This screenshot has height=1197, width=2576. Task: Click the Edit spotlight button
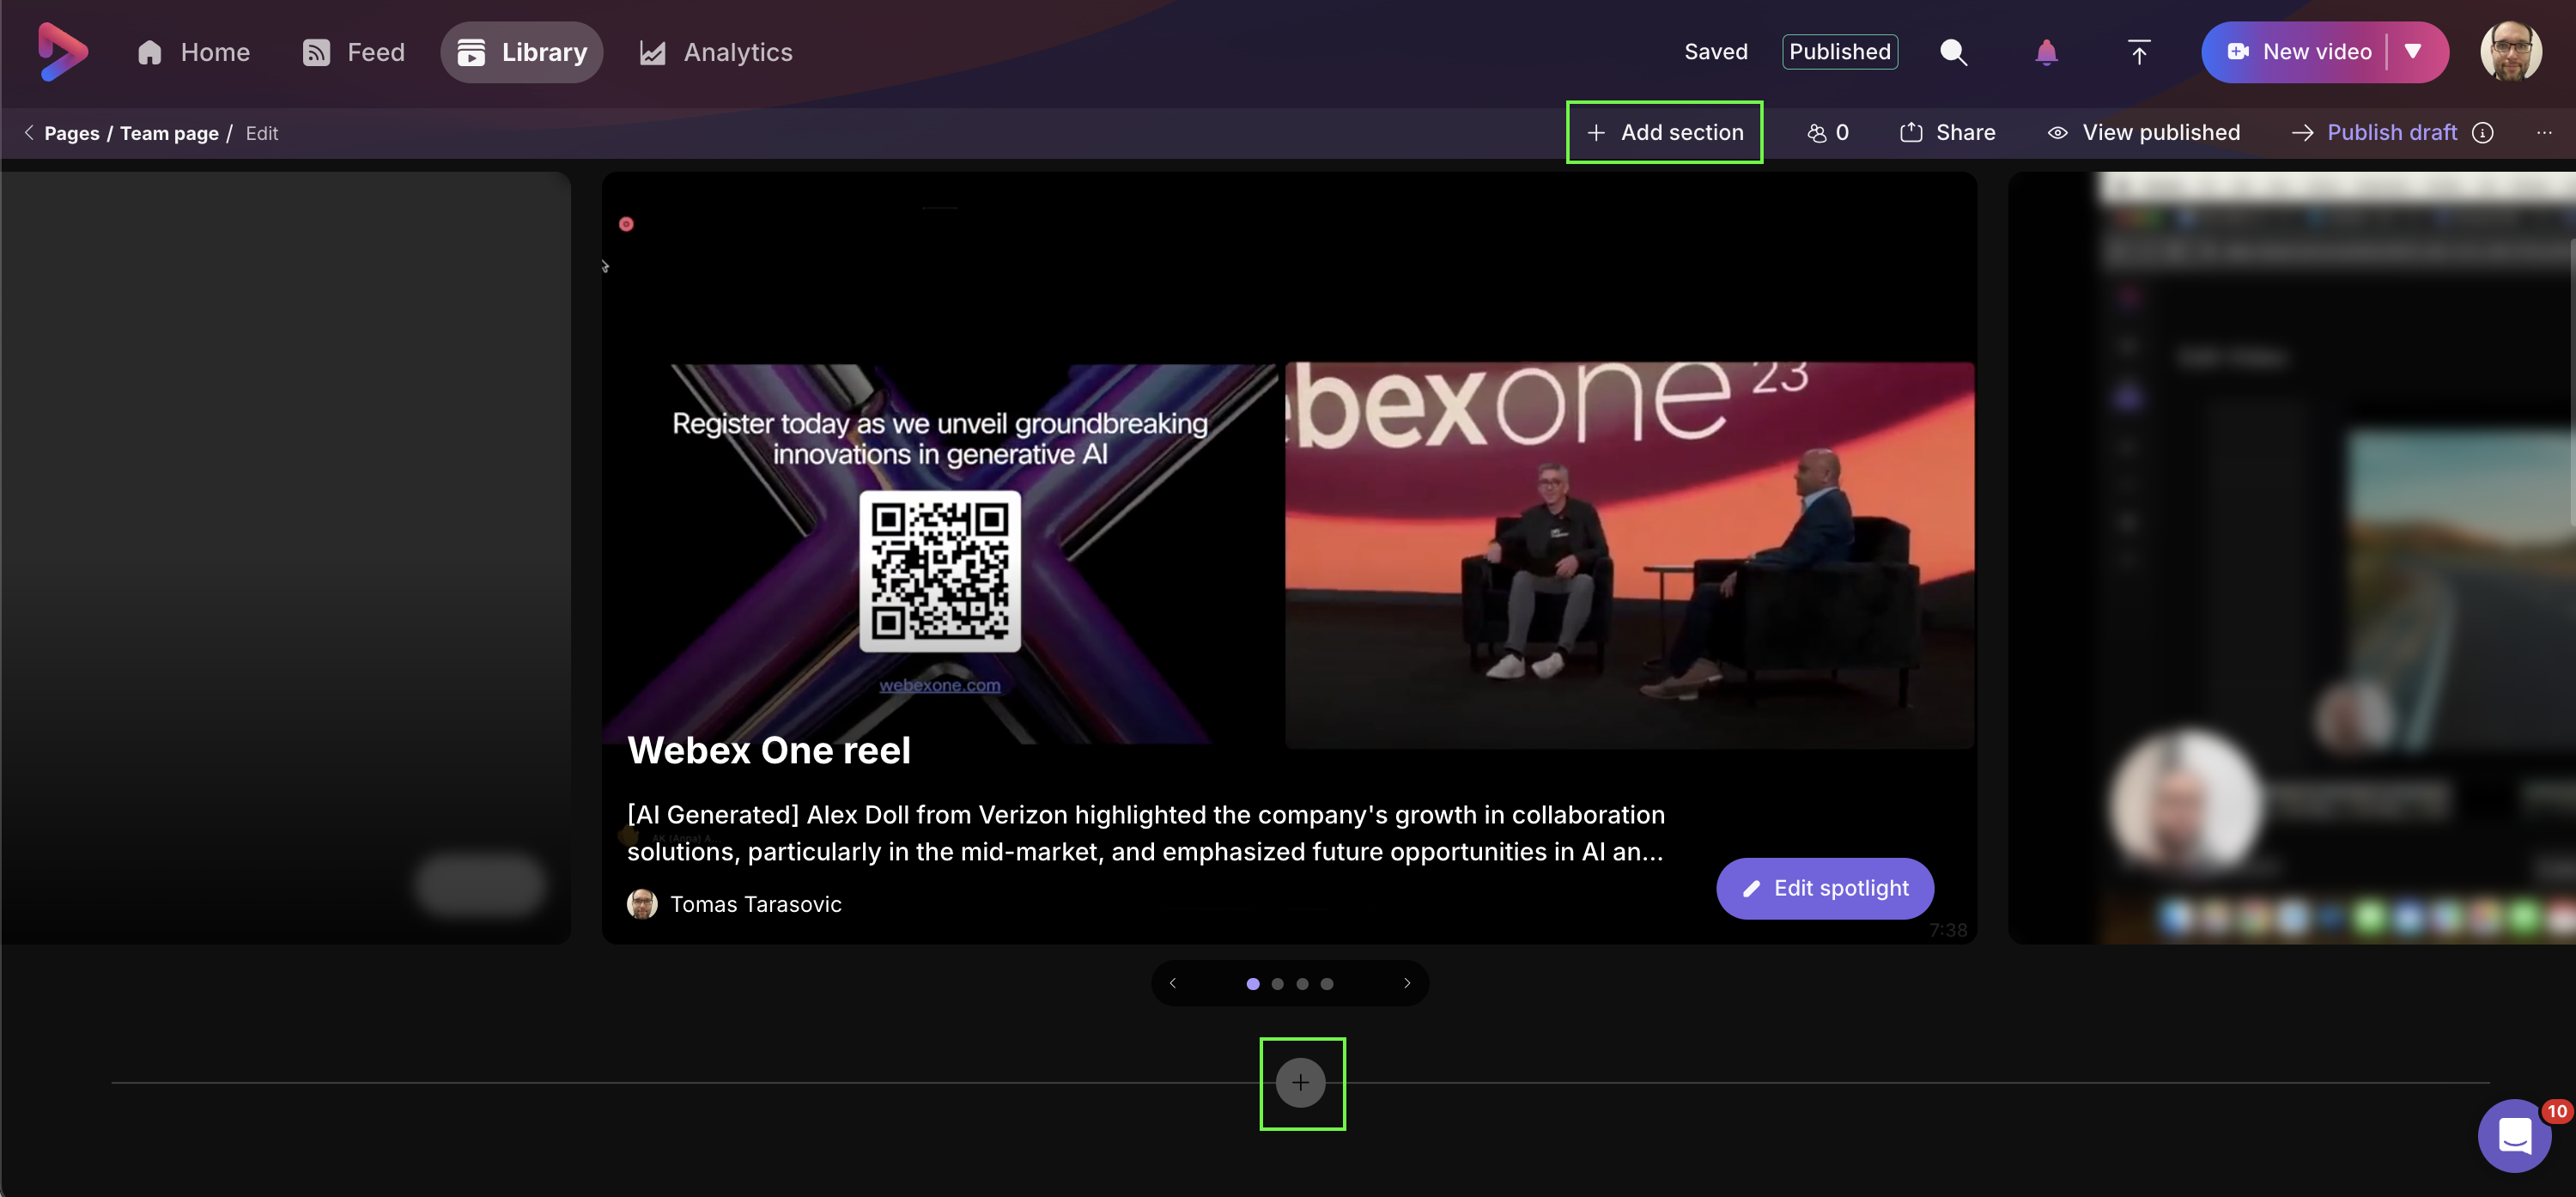point(1825,888)
